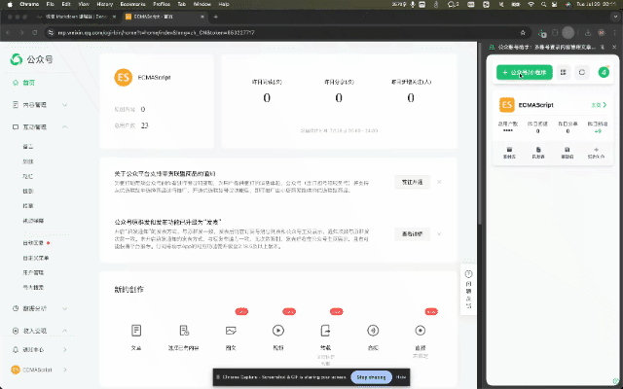Click 查看详情 button on second notice
Viewport: 623px width, 389px height.
point(412,234)
